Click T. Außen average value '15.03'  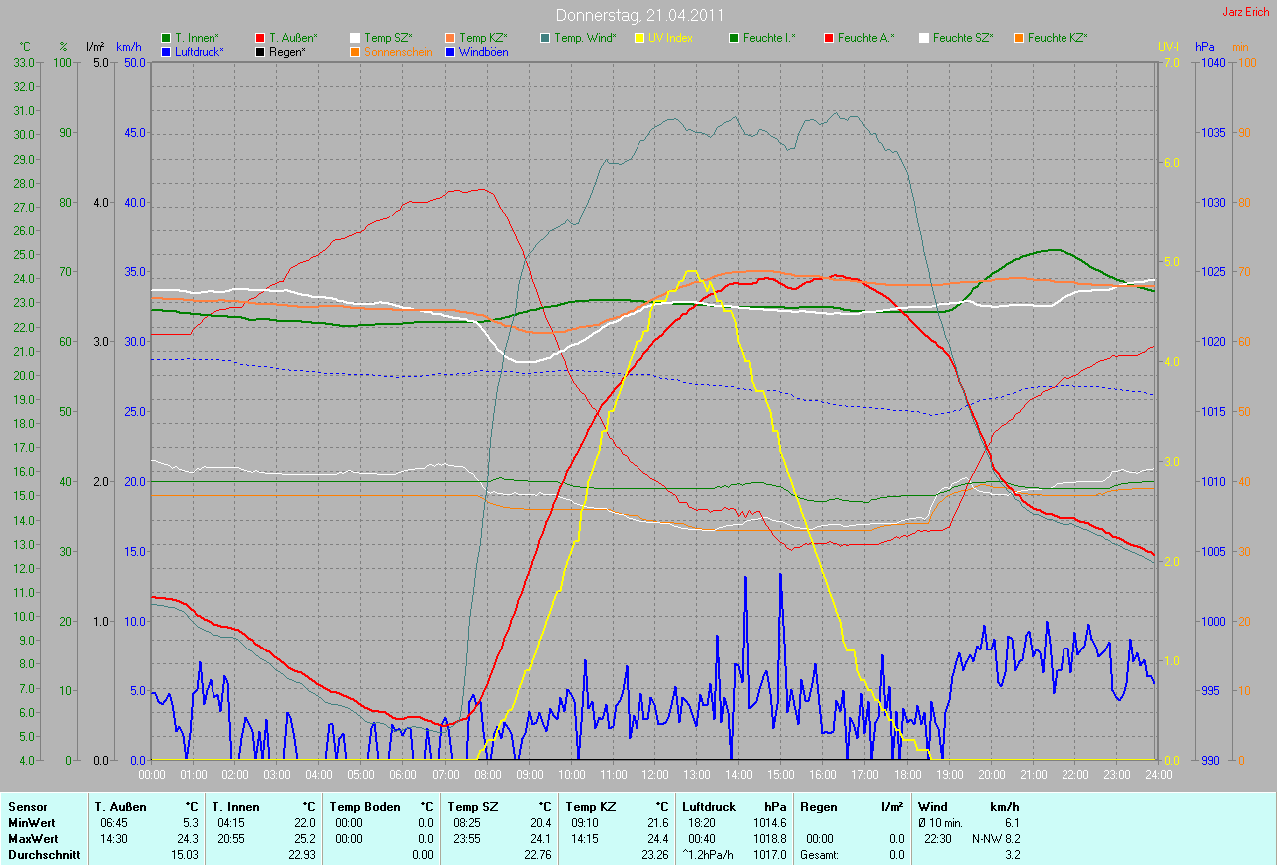tap(185, 854)
